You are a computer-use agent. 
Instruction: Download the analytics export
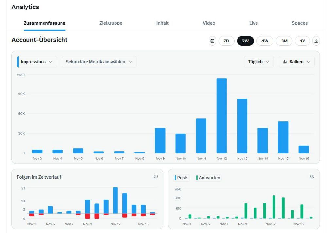316,41
